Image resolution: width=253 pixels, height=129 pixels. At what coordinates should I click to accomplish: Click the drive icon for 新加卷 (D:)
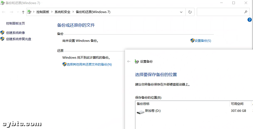pos(140,112)
